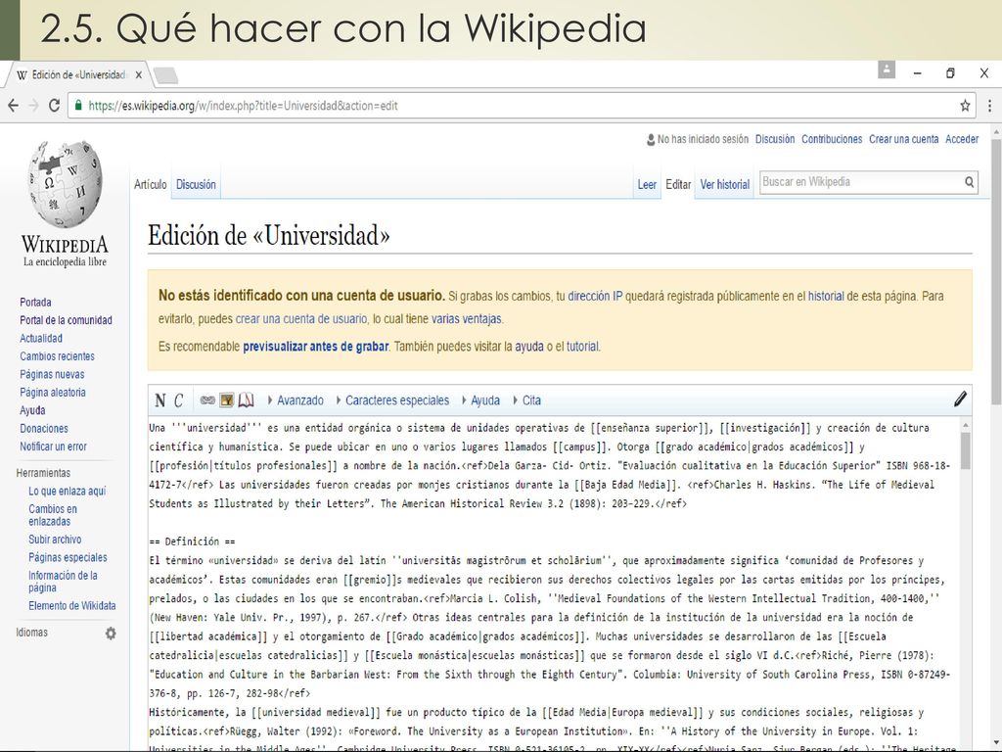Open the varias ventajas link

(467, 318)
